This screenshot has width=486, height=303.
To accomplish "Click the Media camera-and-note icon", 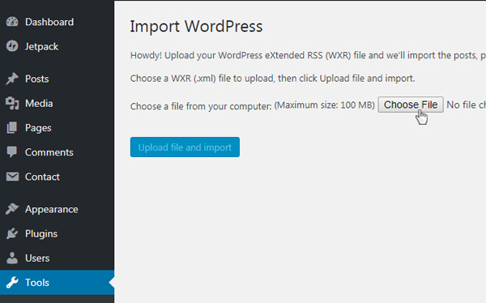I will point(12,103).
